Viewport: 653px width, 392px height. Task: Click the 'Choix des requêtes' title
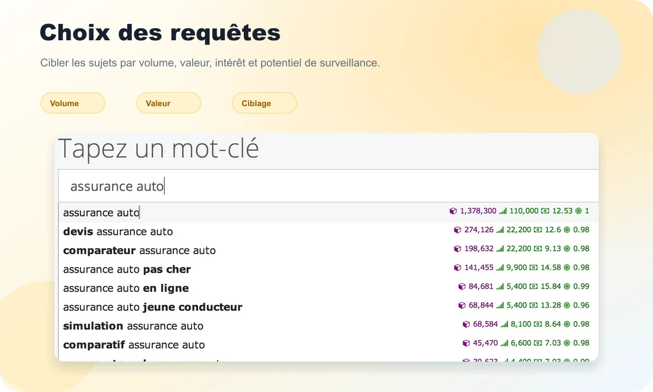coord(160,33)
